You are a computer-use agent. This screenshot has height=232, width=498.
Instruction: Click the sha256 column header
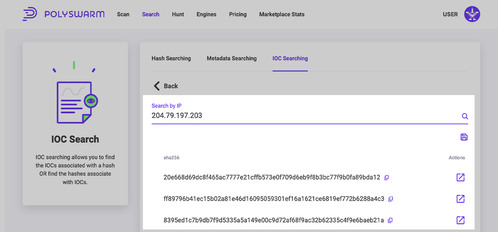pos(171,158)
